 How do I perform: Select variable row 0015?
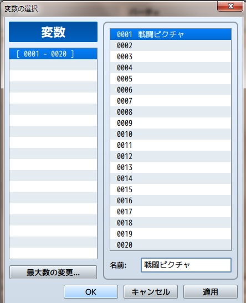tap(171, 189)
